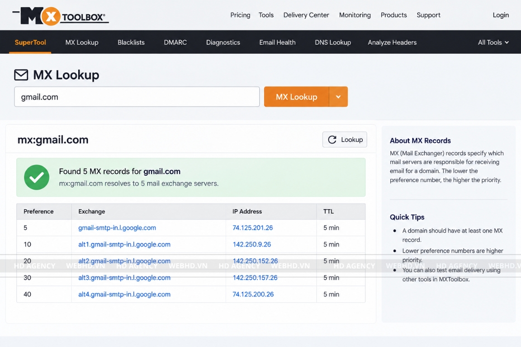This screenshot has height=347, width=521.
Task: Click the Tools menu item
Action: click(x=266, y=15)
